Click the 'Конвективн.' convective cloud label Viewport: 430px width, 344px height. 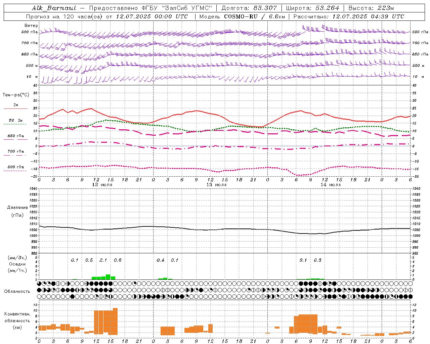coord(17,314)
